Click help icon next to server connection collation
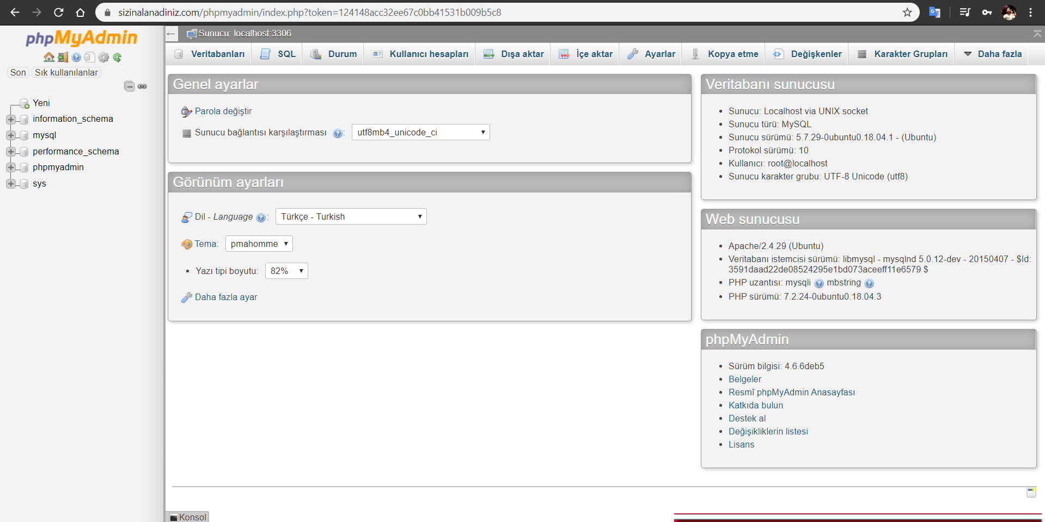This screenshot has height=522, width=1045. 338,133
